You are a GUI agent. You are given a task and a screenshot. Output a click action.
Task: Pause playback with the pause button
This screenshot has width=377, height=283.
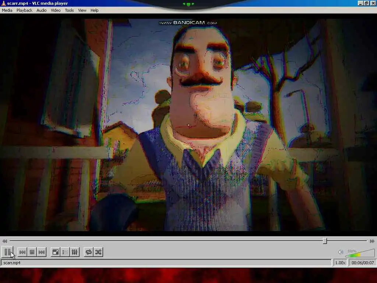coord(7,252)
